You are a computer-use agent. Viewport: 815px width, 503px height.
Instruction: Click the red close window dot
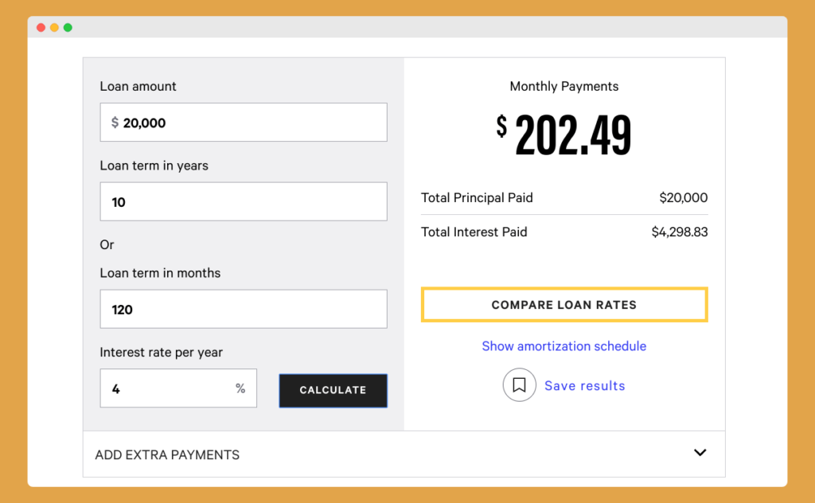[x=41, y=28]
